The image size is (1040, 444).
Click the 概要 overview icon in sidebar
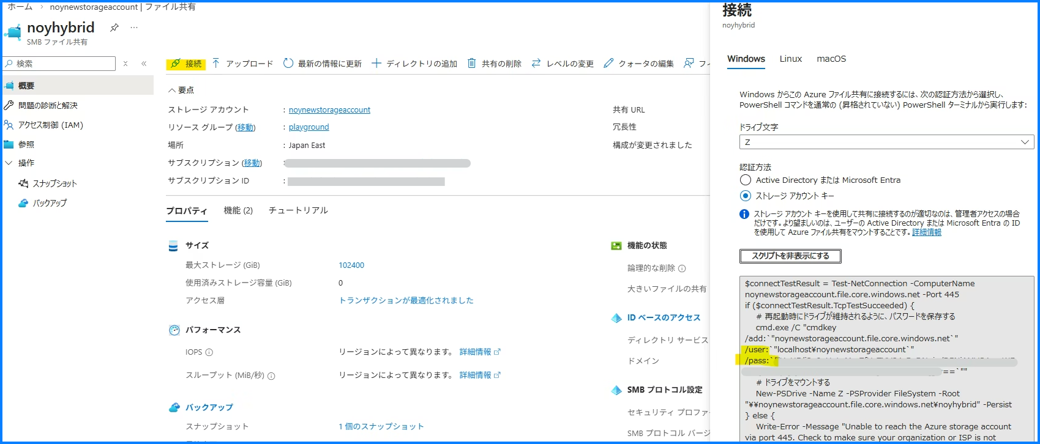[9, 86]
